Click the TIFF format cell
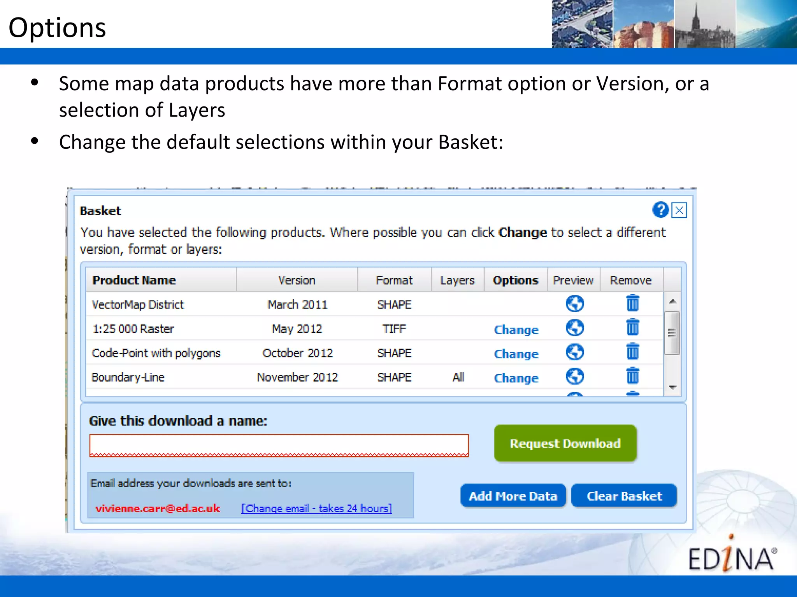 tap(394, 329)
